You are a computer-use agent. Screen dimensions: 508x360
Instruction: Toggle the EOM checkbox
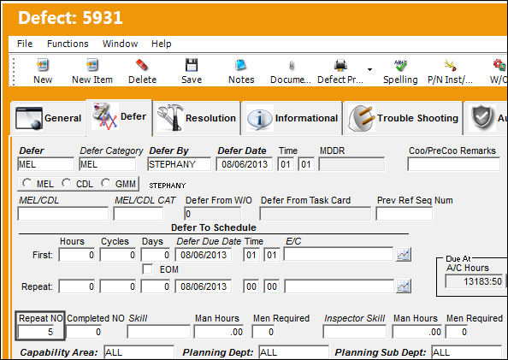147,269
